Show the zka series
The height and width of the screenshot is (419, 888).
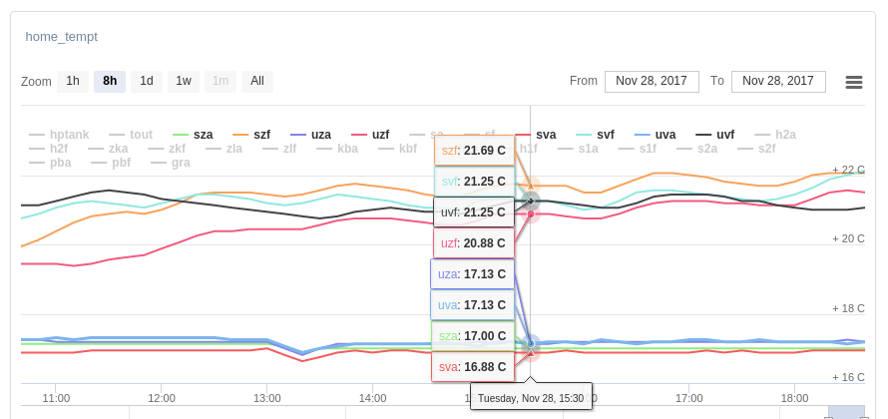point(108,149)
